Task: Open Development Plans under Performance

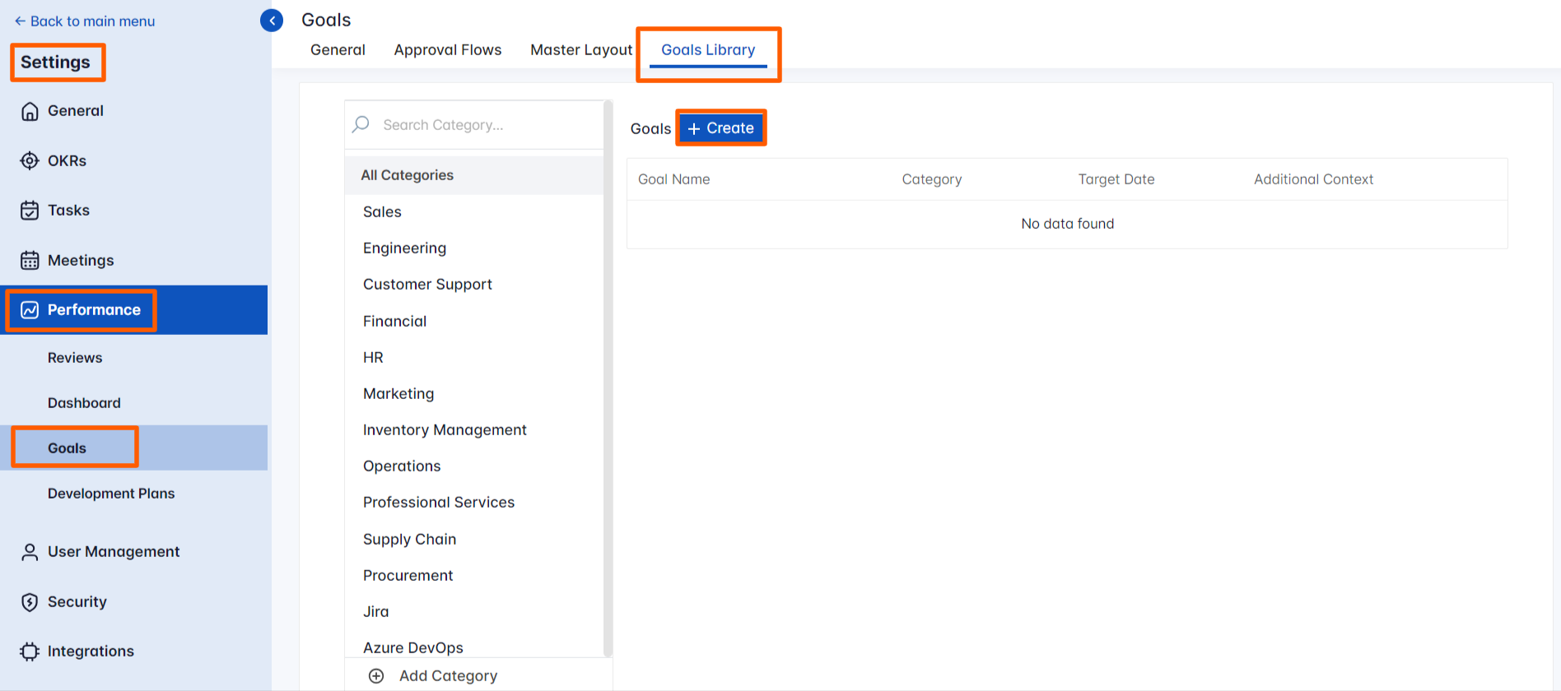Action: (x=111, y=494)
